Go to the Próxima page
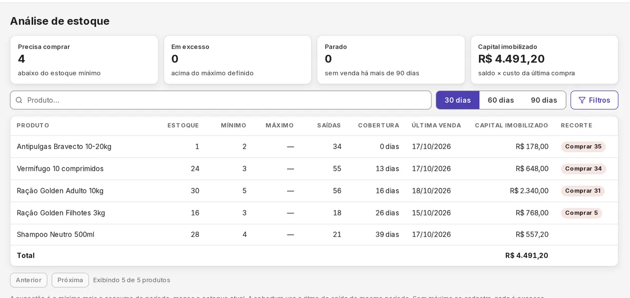The width and height of the screenshot is (630, 298). tap(71, 280)
